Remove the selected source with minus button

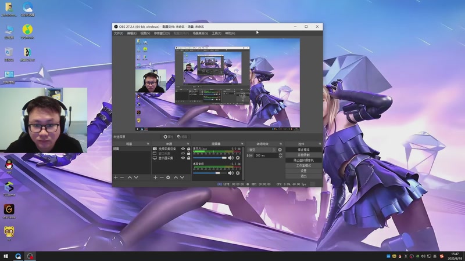162,177
